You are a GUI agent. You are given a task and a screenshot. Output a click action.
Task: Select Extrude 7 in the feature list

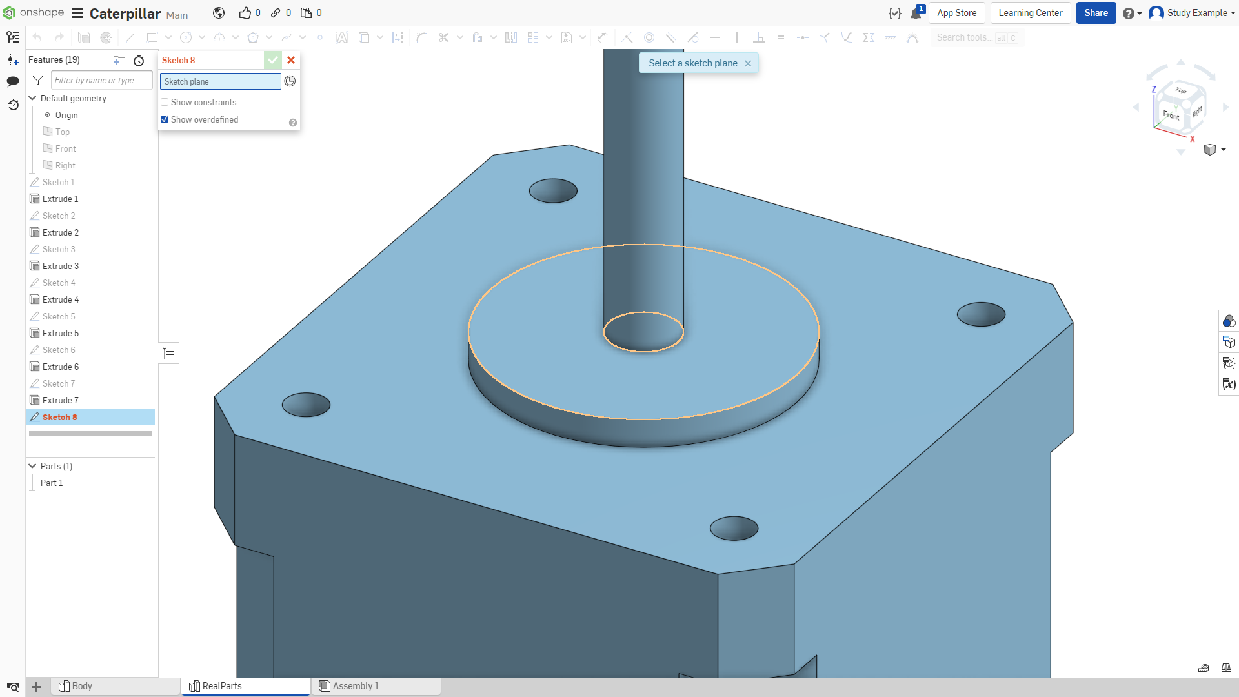pos(61,400)
